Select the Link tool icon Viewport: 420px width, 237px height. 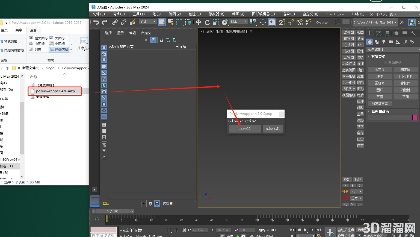[x=115, y=22]
